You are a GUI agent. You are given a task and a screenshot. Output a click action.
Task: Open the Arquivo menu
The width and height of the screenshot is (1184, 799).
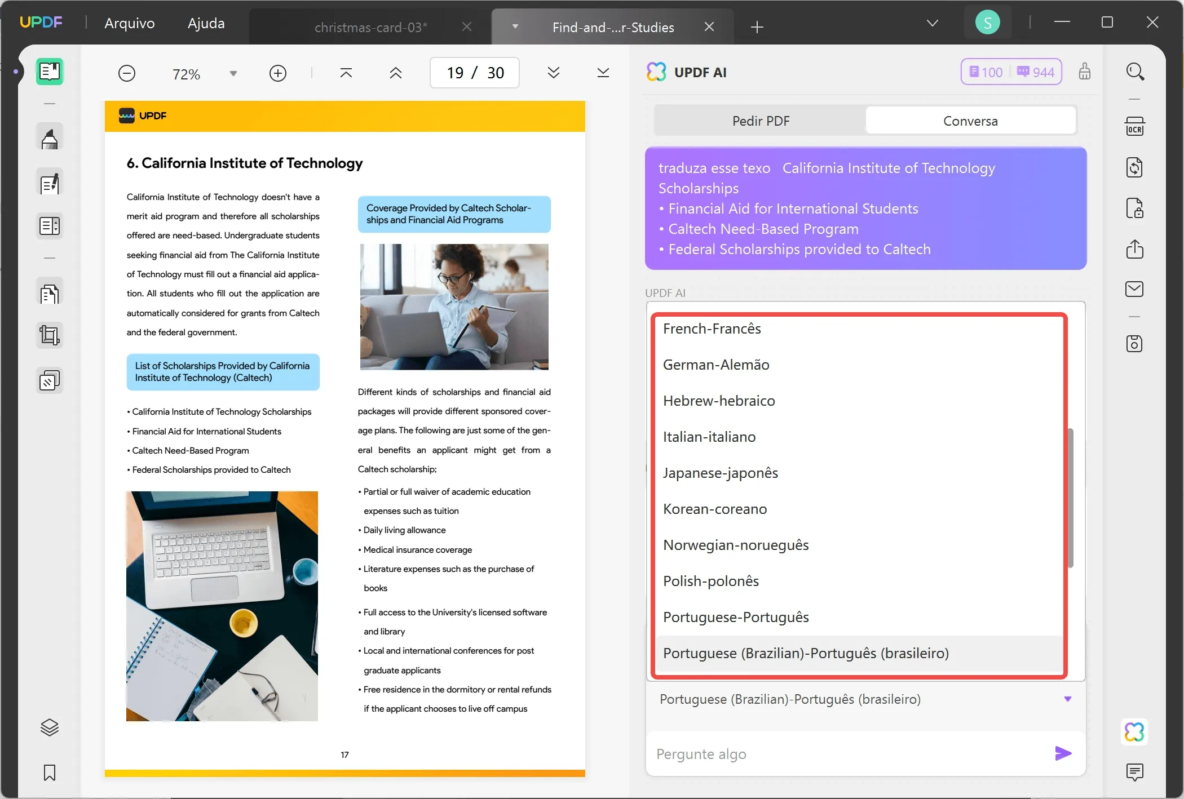tap(130, 23)
